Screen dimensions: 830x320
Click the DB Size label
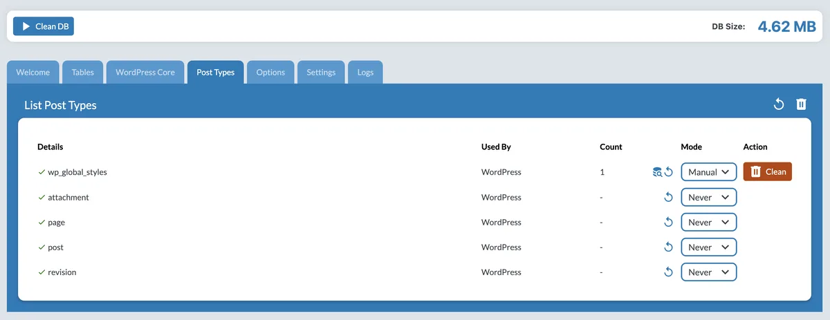[x=728, y=27]
